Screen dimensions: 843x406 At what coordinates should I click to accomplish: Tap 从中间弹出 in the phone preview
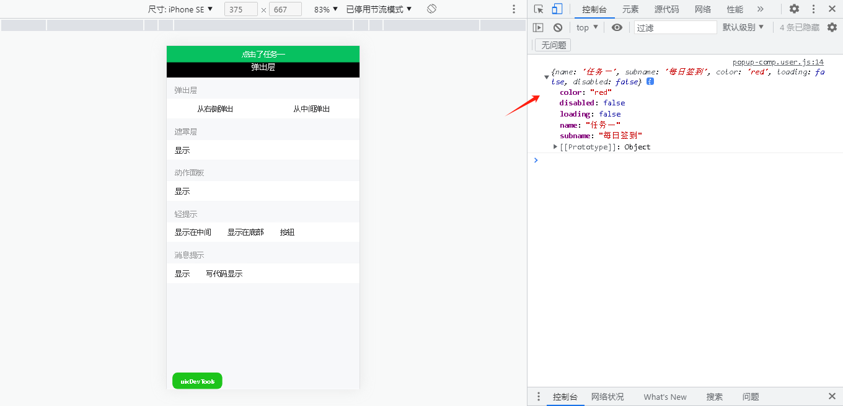[x=312, y=109]
